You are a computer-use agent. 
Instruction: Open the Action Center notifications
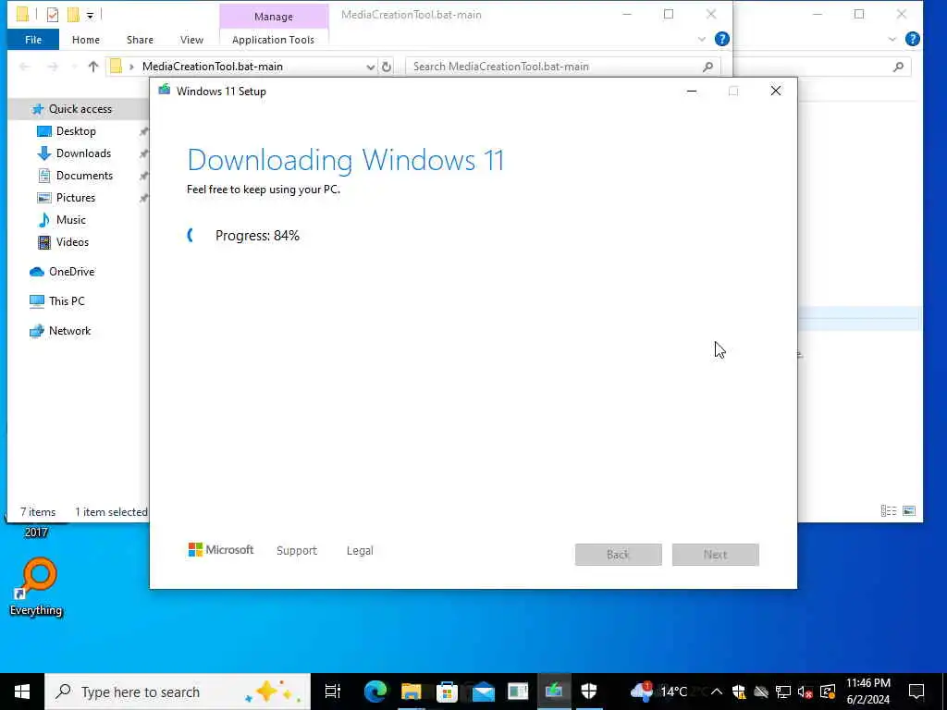(916, 692)
